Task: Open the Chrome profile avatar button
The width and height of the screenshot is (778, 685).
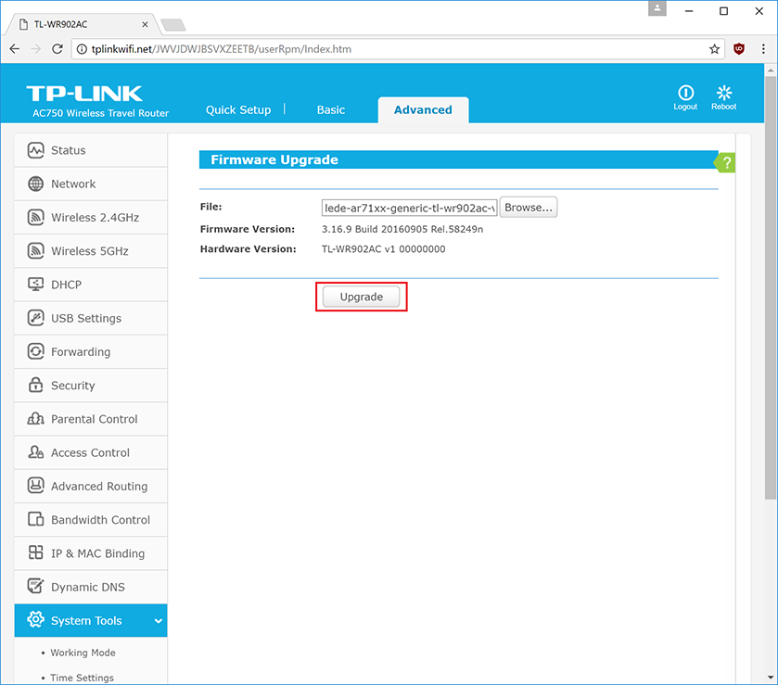Action: point(657,8)
